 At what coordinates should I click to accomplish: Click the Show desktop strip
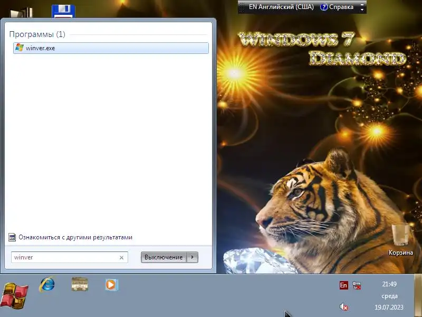coord(418,296)
